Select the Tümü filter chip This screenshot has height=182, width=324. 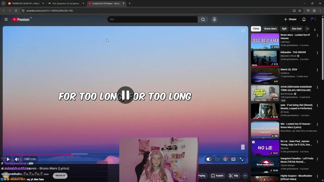(256, 29)
